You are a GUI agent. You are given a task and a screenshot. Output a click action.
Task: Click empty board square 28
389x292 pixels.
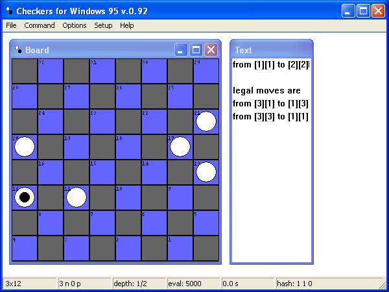(x=25, y=96)
